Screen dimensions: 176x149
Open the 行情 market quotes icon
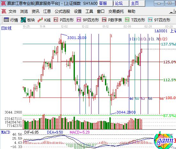click(6, 20)
